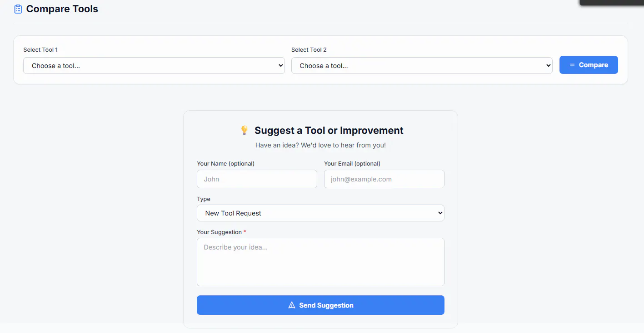Focus the Your Email input field
The width and height of the screenshot is (644, 333).
point(384,179)
